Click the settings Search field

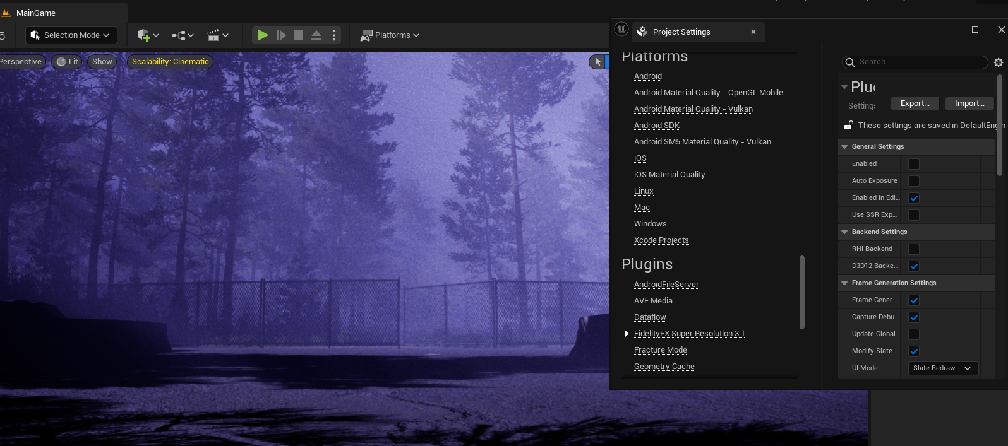click(915, 62)
